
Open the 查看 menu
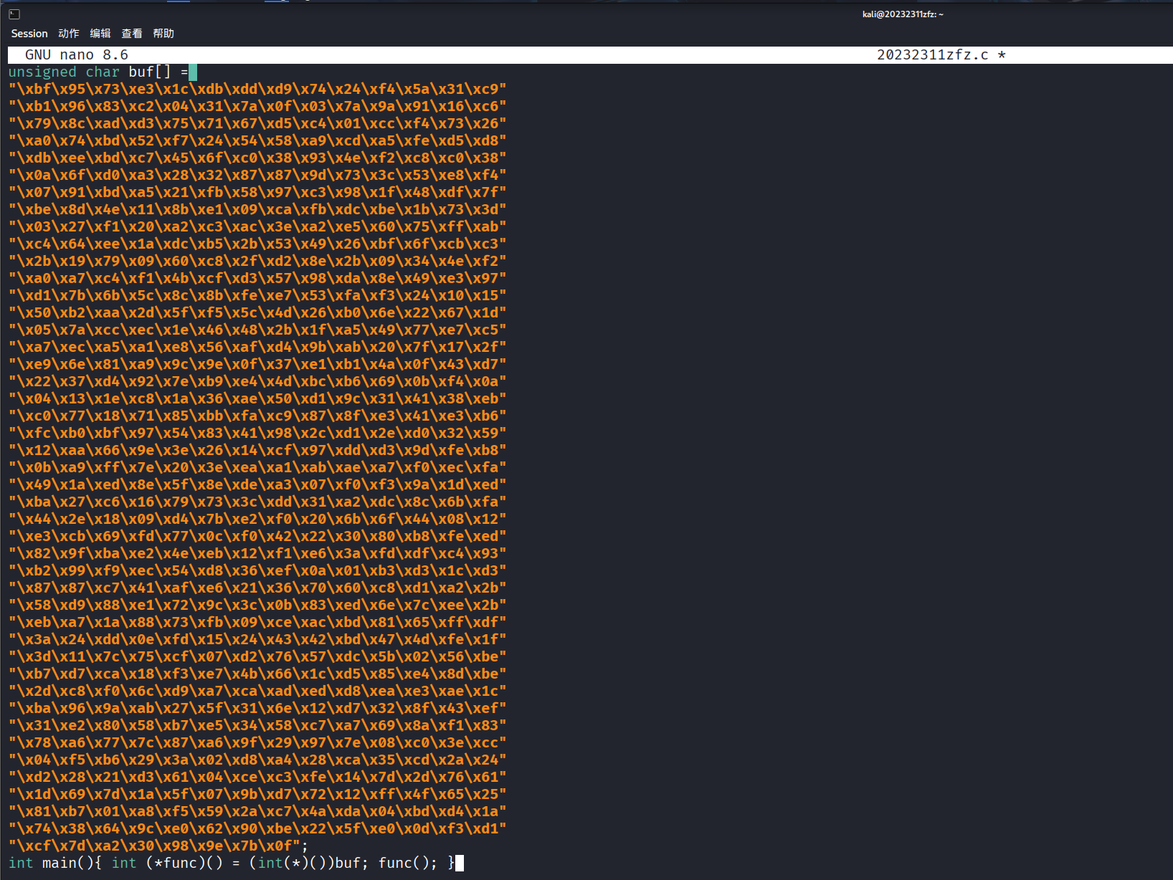tap(132, 34)
